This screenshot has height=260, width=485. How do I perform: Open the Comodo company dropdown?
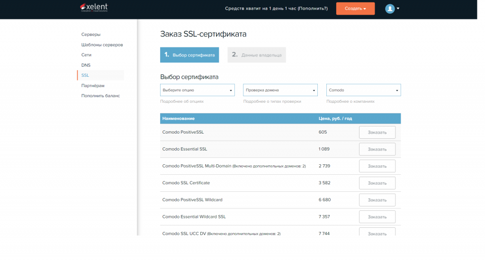point(363,90)
